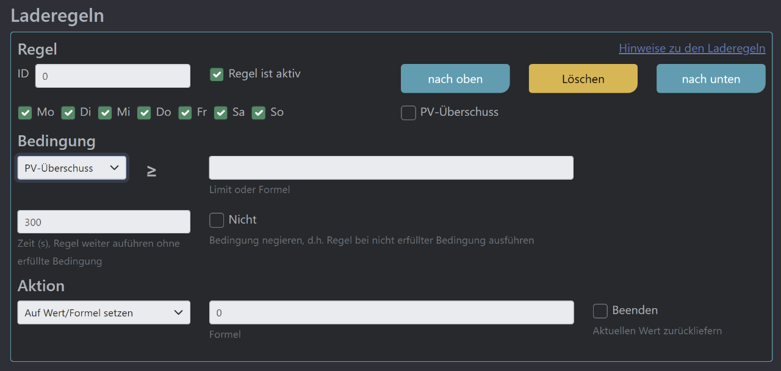Open the 'Hinweise zu den Laderegeln' link
This screenshot has height=371, width=781.
click(x=692, y=48)
